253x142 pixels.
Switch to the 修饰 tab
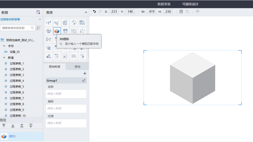pos(77,66)
